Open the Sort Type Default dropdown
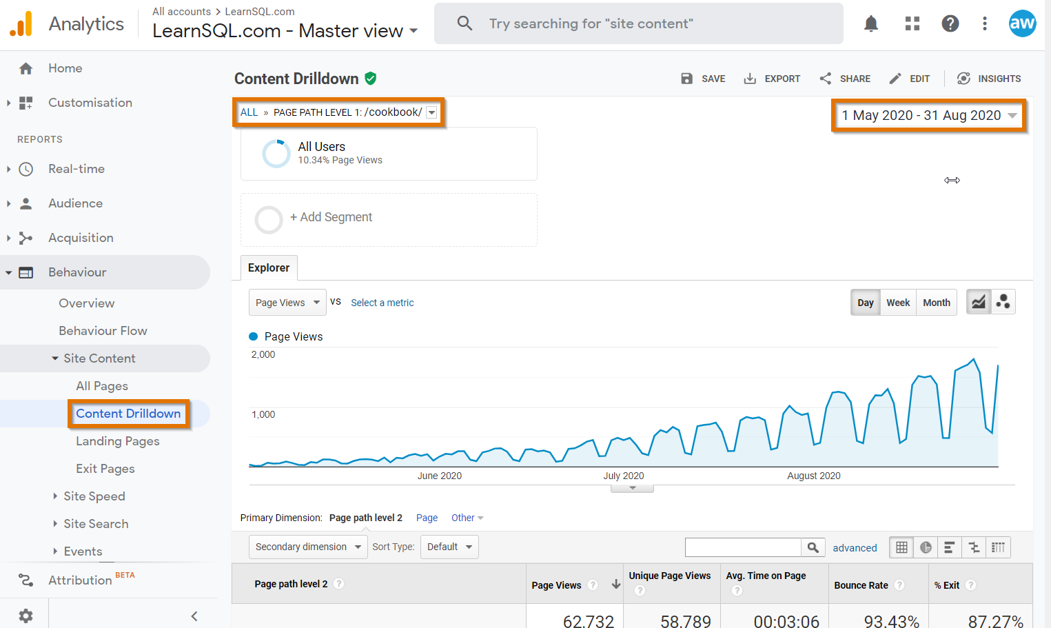 pyautogui.click(x=449, y=547)
